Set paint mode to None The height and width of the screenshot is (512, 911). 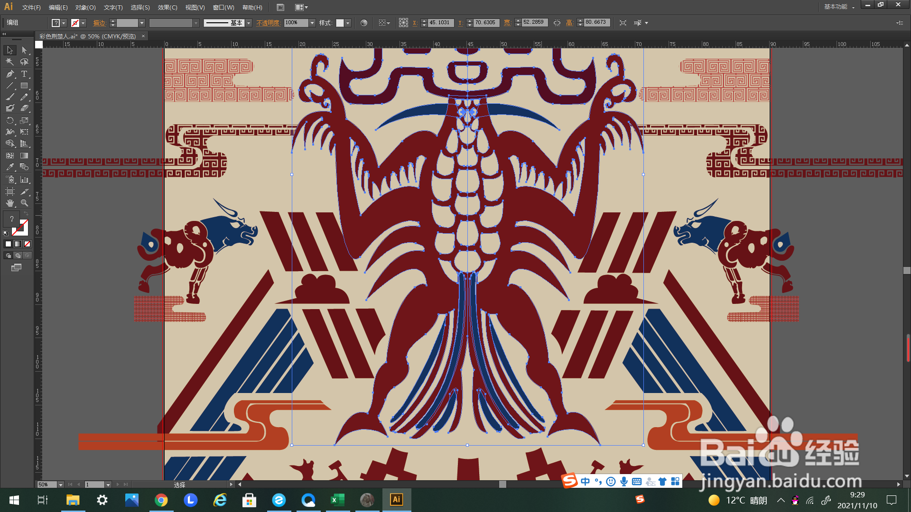[x=27, y=244]
